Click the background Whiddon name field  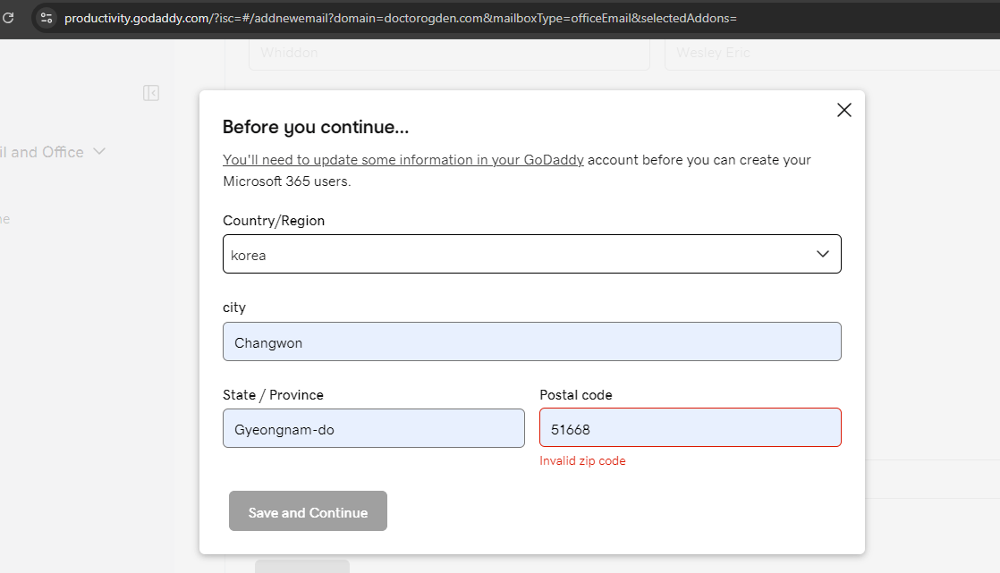[448, 53]
